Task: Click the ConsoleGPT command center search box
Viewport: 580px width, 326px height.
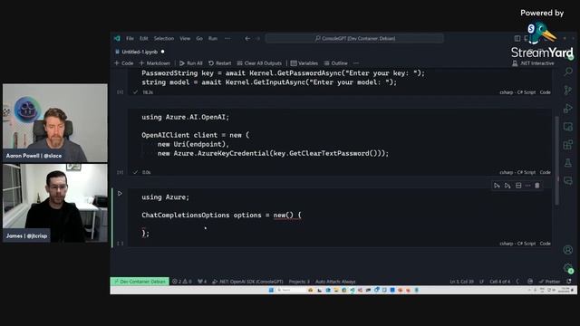Action: [x=354, y=38]
